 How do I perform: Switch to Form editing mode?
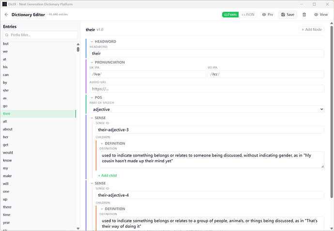230,15
